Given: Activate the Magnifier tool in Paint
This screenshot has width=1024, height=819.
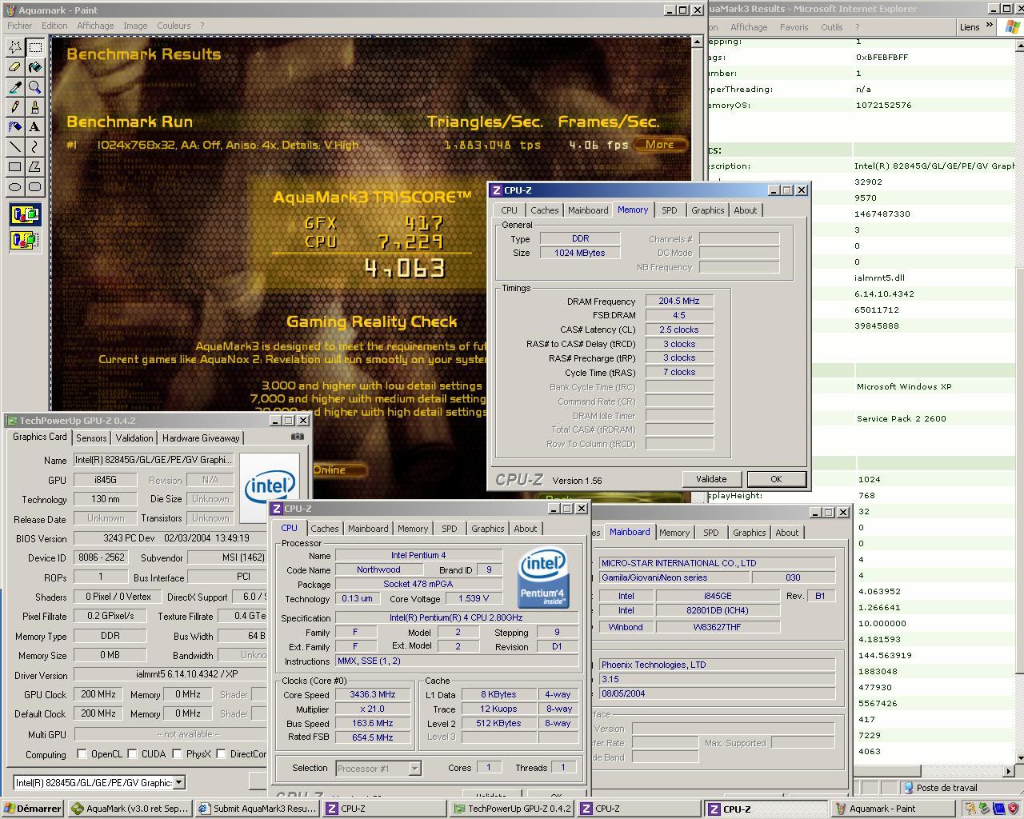Looking at the screenshot, I should (x=34, y=87).
